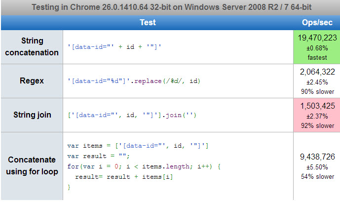Click the 'Testing in Chrome 26.0.1410.64' title bar
Screen dimensions: 340x202
tap(170, 8)
